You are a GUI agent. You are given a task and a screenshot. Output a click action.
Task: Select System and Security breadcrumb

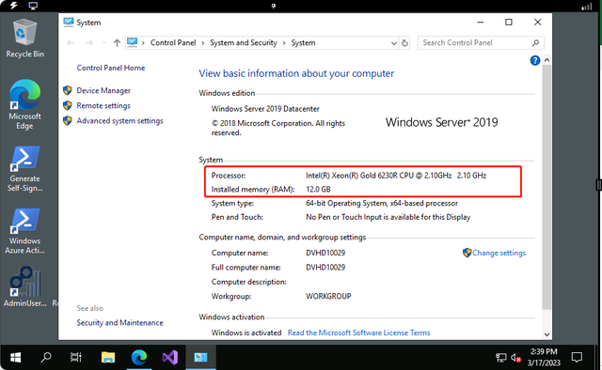point(244,43)
